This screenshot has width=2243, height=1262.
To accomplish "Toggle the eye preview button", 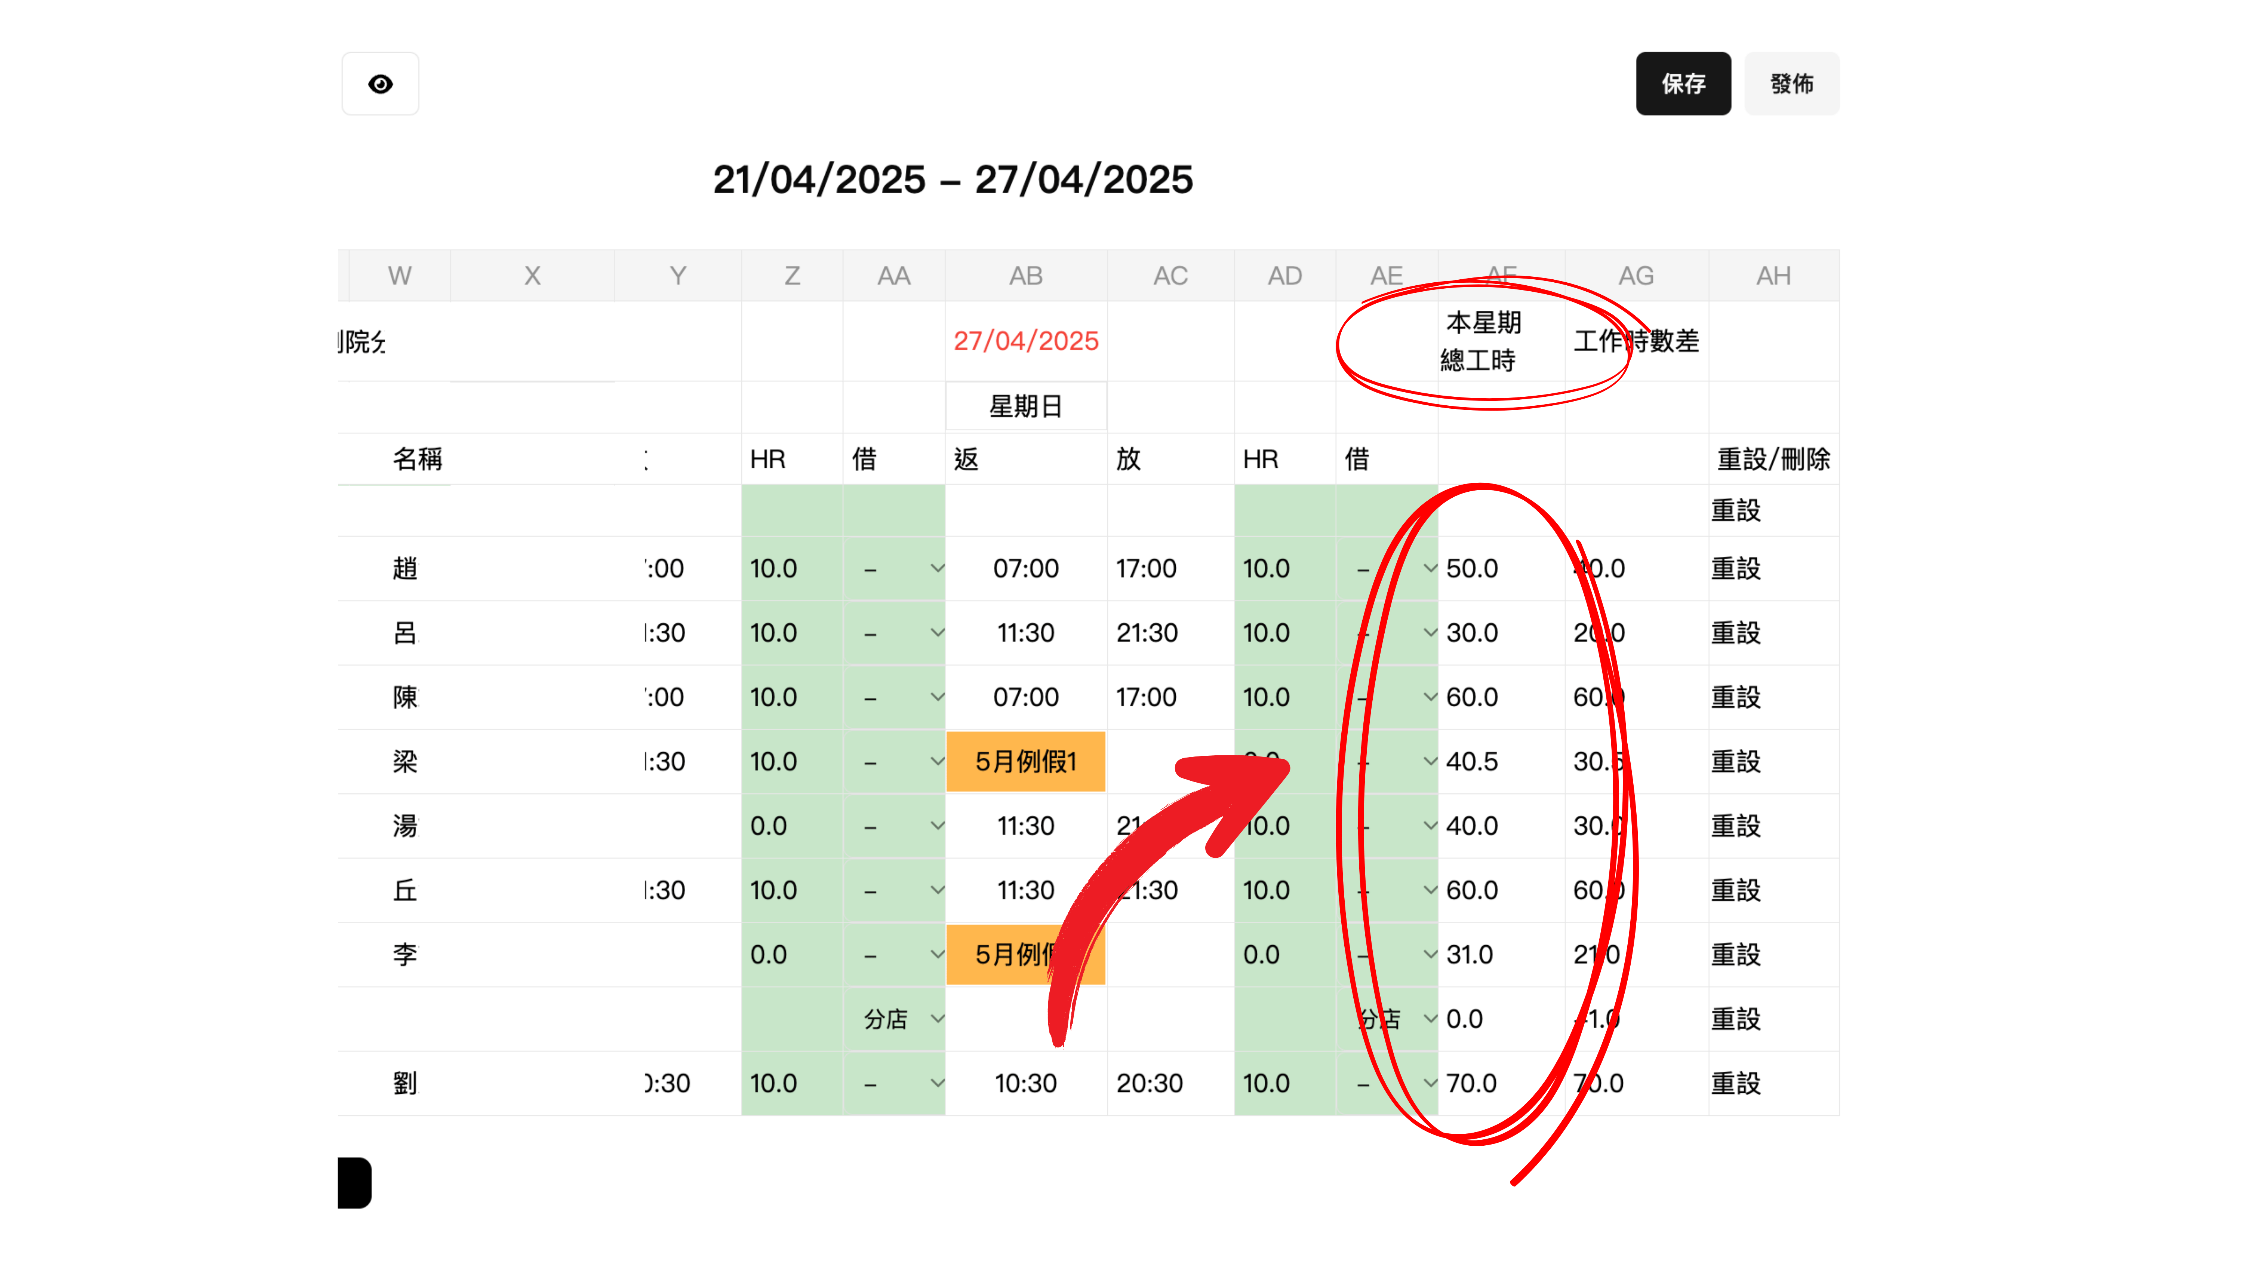I will coord(381,84).
